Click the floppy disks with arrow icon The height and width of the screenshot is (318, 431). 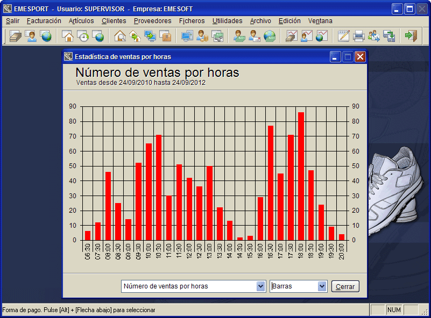click(x=389, y=36)
